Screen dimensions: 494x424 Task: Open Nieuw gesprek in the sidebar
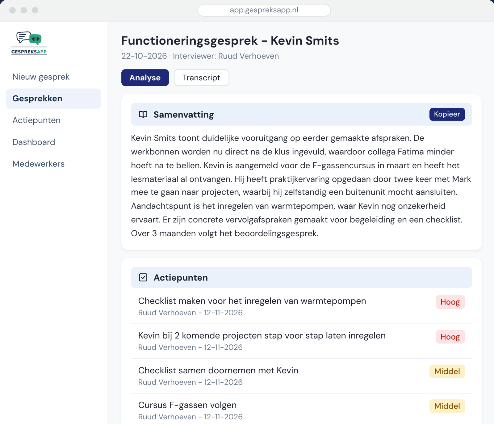[x=41, y=77]
